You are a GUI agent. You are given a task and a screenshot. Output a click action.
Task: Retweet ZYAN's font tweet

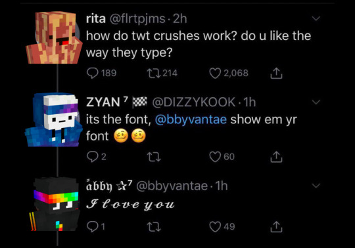pos(154,157)
